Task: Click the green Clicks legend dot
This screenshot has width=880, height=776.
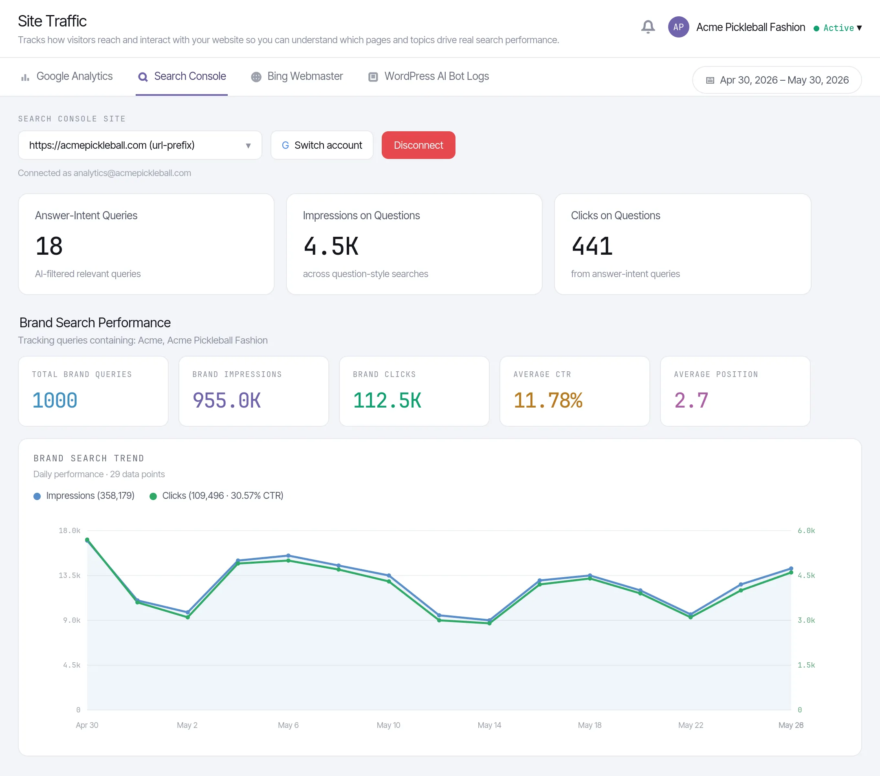Action: point(153,496)
